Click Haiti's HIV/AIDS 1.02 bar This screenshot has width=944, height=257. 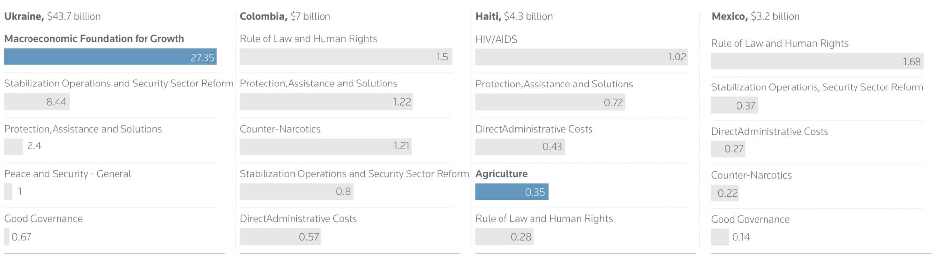pos(581,57)
